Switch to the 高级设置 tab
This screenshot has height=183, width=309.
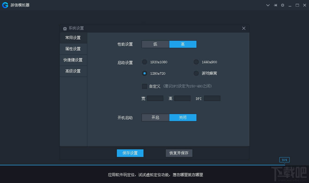pos(73,71)
